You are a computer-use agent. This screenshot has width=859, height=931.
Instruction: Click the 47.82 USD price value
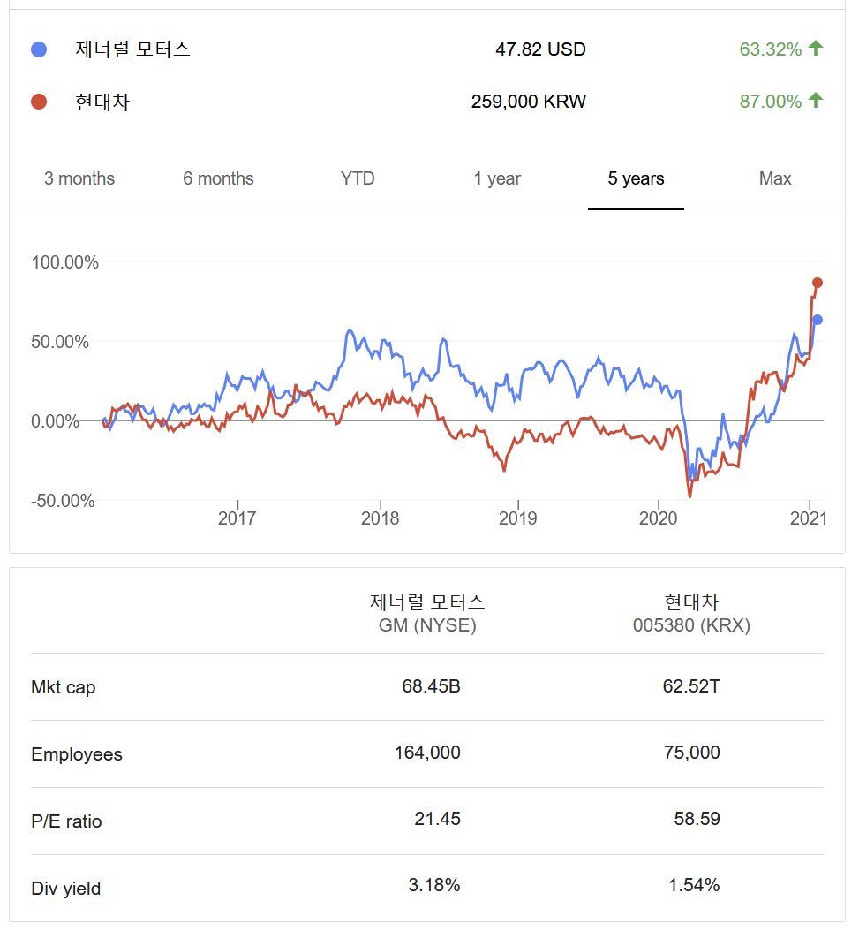point(540,49)
